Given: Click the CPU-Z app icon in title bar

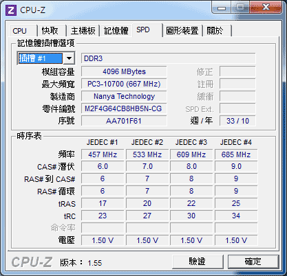Looking at the screenshot, I should (11, 10).
